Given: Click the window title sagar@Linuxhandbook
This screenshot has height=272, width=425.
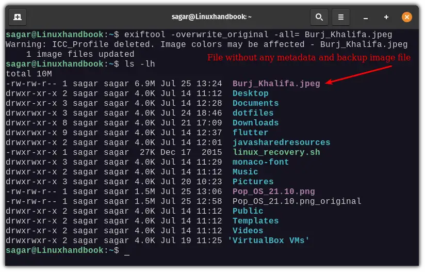Looking at the screenshot, I should pyautogui.click(x=211, y=17).
